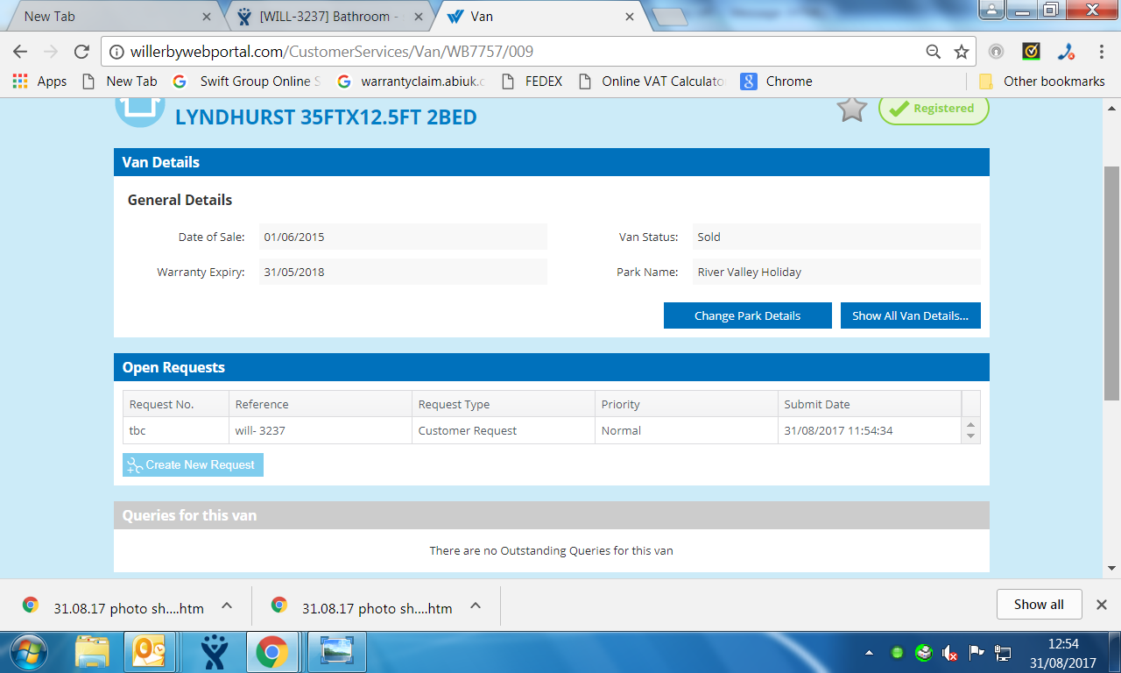Sort by Priority column header

click(x=687, y=404)
